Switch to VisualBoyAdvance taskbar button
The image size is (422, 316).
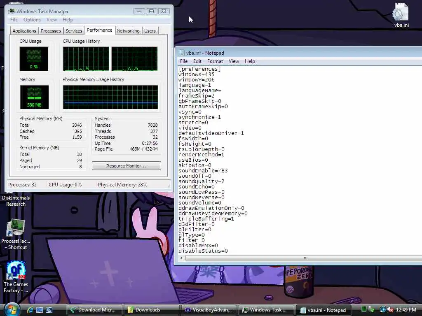tap(209, 310)
